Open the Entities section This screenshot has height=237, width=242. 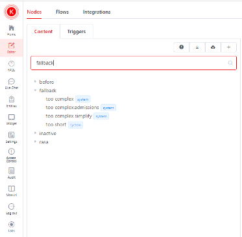[11, 101]
